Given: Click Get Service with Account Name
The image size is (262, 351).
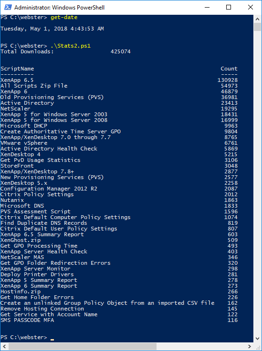Looking at the screenshot, I should [x=49, y=314].
